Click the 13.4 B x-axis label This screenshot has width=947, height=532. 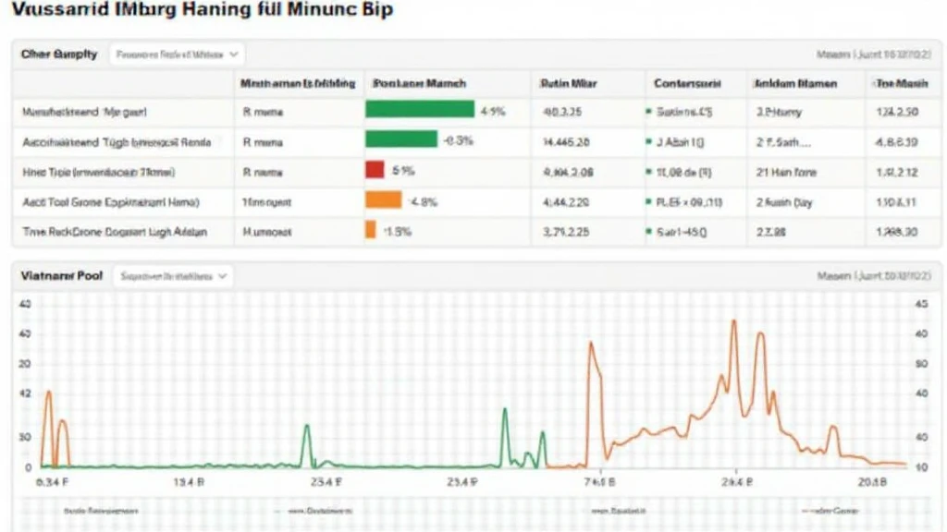point(189,482)
